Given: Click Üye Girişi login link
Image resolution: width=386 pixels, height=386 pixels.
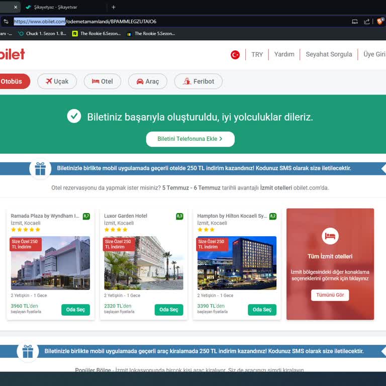Looking at the screenshot, I should (x=374, y=54).
